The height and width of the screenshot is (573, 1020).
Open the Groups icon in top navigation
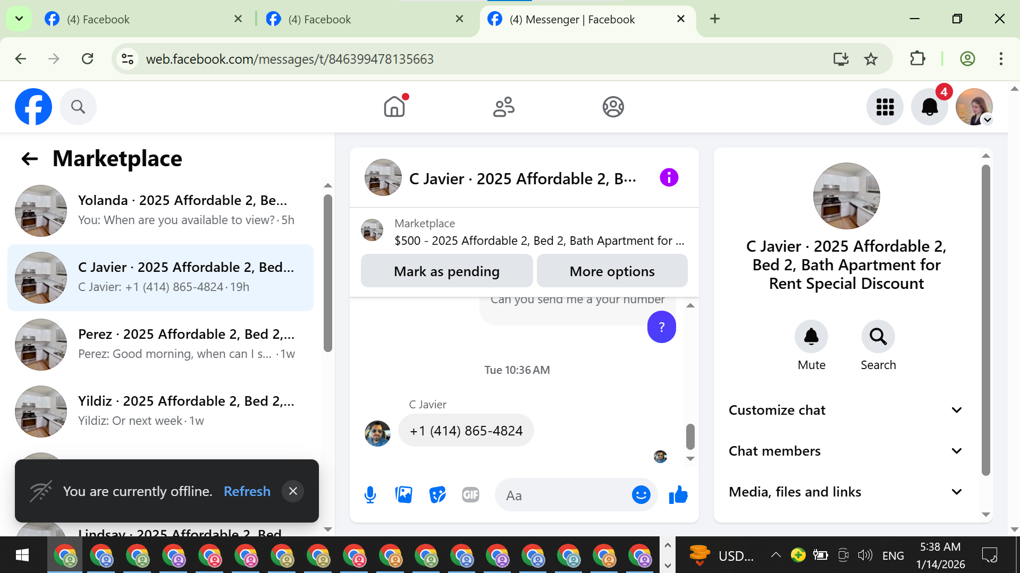tap(613, 107)
